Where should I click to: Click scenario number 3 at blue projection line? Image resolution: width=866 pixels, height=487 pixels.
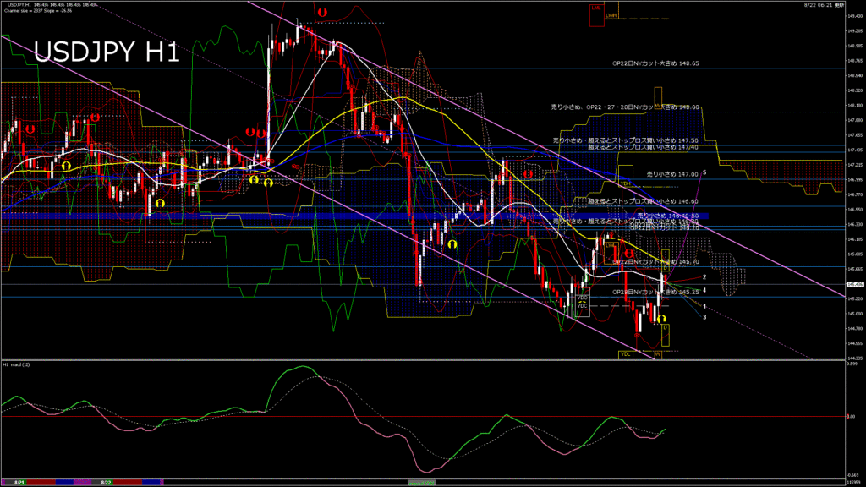pos(704,317)
